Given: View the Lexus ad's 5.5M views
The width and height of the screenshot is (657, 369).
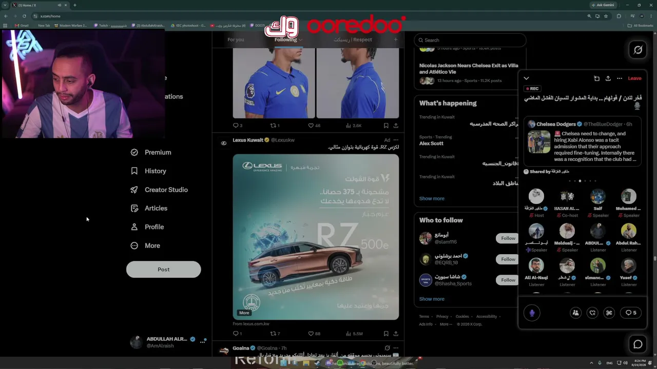Looking at the screenshot, I should (354, 334).
